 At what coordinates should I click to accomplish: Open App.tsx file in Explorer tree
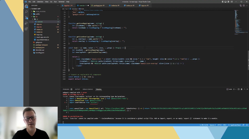[39, 27]
